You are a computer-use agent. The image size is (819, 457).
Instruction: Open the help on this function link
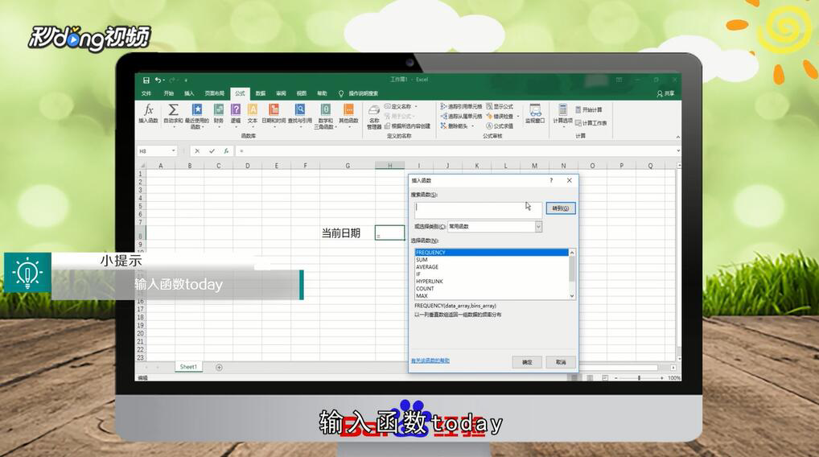(430, 361)
